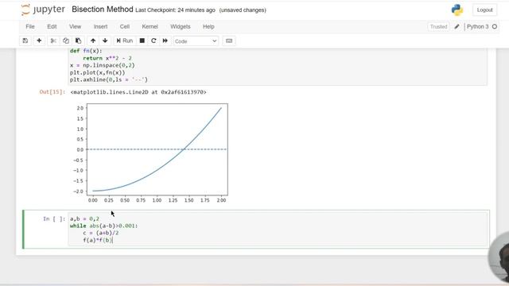Click the (unsaved changes) status text
The width and height of the screenshot is (509, 286).
243,10
